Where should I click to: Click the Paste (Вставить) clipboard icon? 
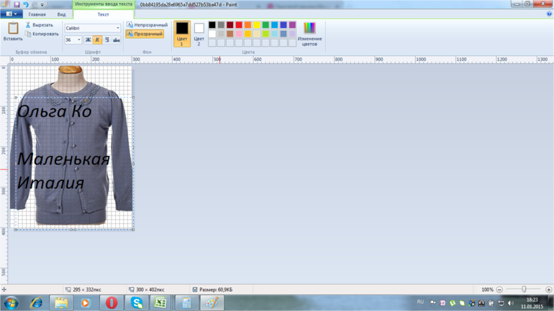13,29
